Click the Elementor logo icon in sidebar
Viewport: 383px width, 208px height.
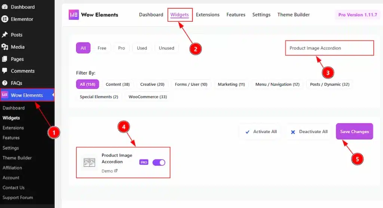click(4, 19)
